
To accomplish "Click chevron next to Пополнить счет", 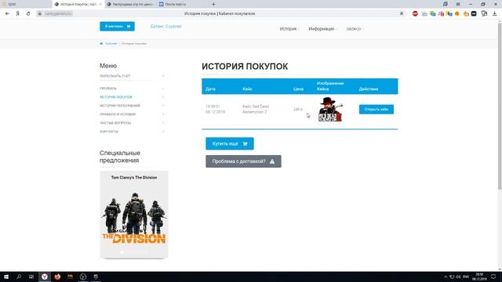I will point(163,76).
